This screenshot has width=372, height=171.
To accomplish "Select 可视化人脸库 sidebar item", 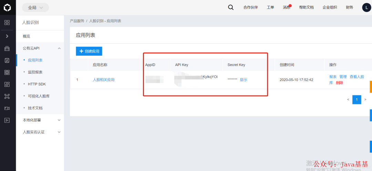I will point(39,96).
